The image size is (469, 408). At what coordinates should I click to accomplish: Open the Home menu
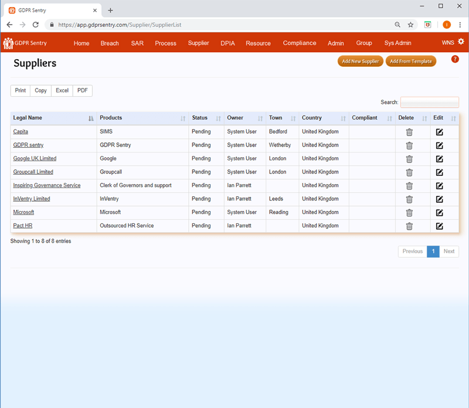[x=81, y=43]
